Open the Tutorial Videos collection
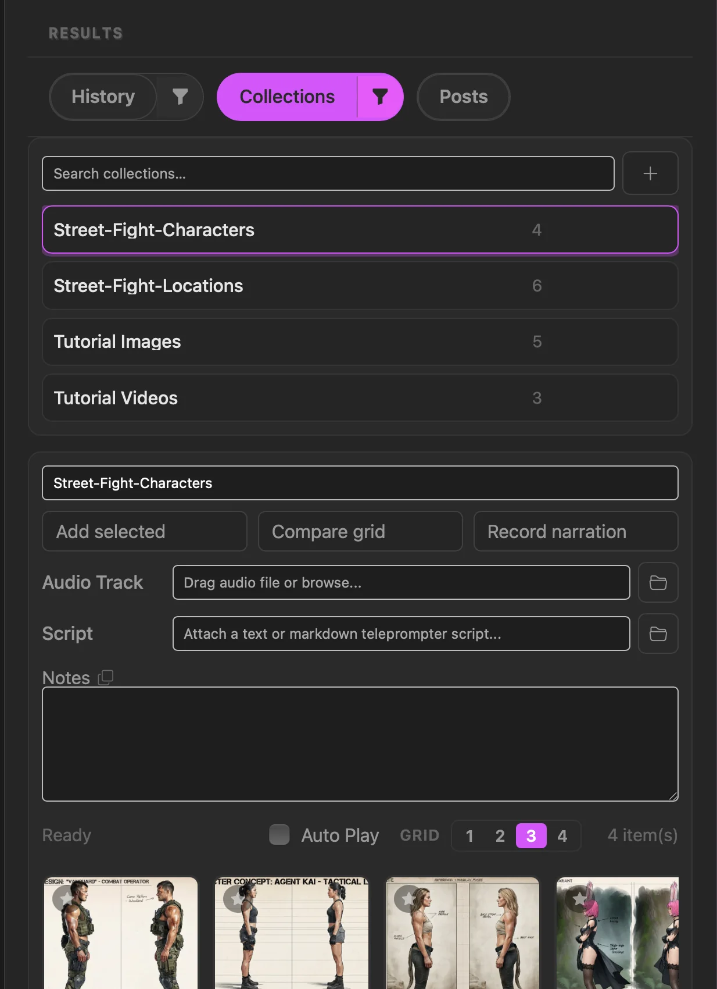Viewport: 717px width, 989px height. tap(360, 398)
